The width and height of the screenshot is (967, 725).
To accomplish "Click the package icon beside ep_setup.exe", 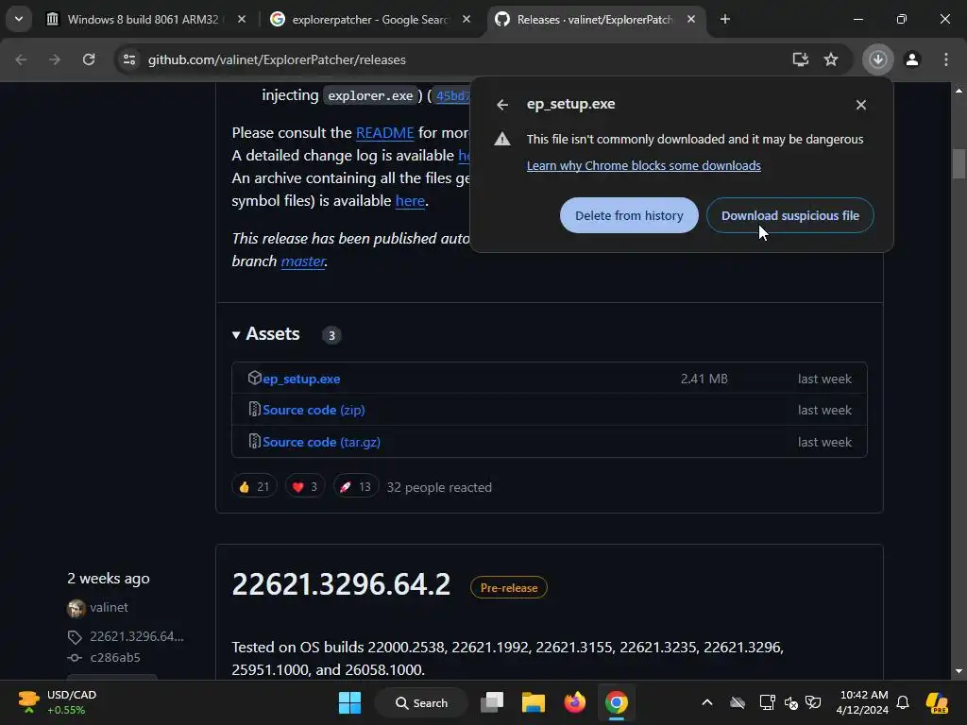I will [254, 378].
